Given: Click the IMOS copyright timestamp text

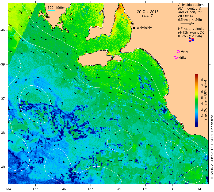Looking at the screenshot, I should 212,147.
